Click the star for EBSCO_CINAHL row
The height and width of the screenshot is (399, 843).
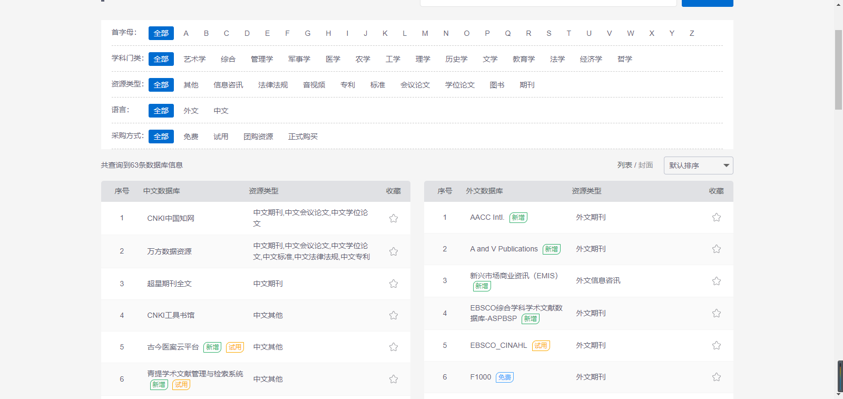(716, 345)
